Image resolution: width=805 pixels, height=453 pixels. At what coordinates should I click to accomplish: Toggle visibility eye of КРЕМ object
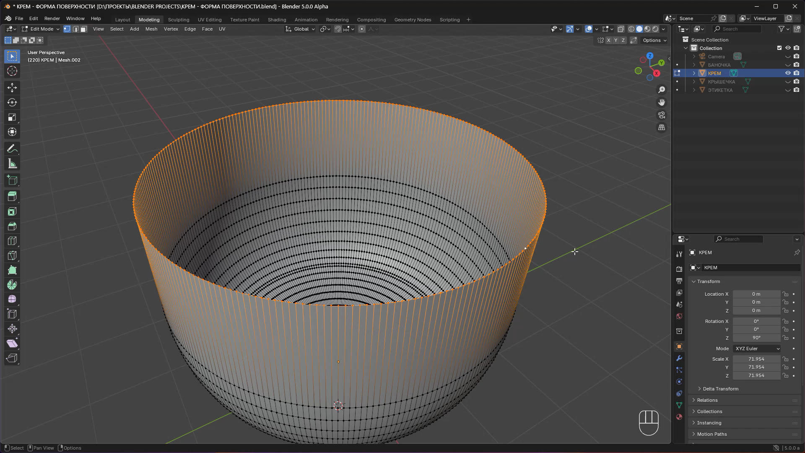pyautogui.click(x=788, y=73)
